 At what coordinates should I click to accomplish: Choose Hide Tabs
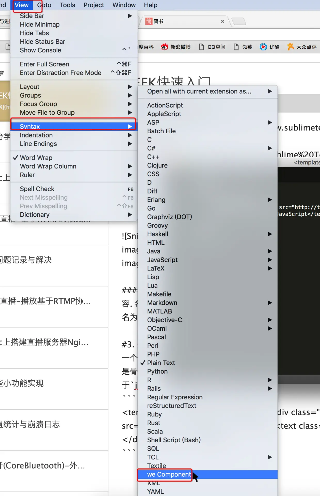coord(74,33)
